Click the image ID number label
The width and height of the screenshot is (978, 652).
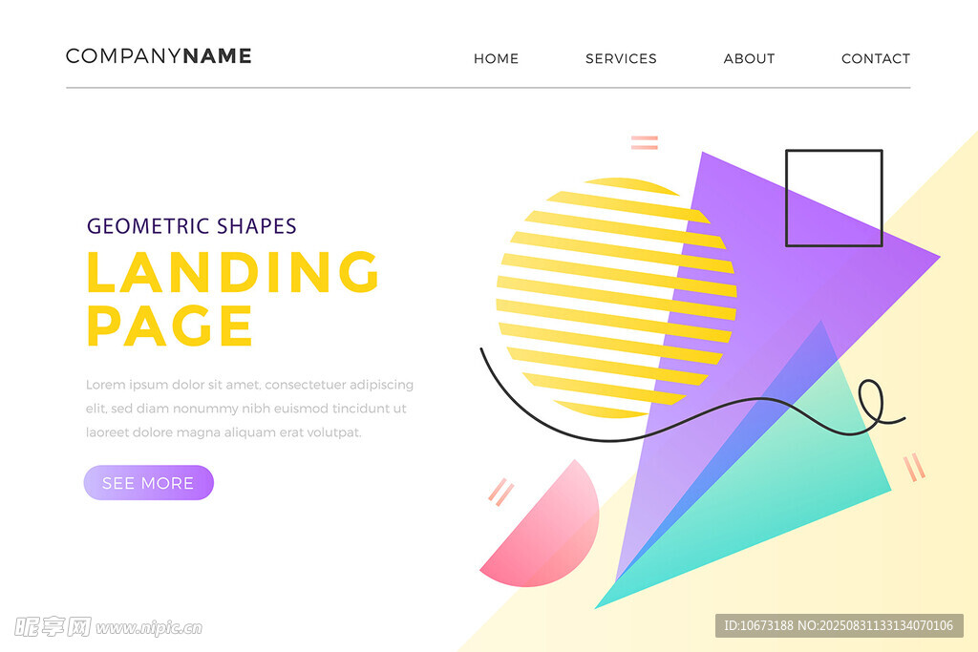(839, 626)
